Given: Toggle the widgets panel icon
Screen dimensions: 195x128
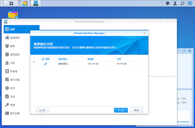Looking at the screenshot, I should tap(190, 3).
